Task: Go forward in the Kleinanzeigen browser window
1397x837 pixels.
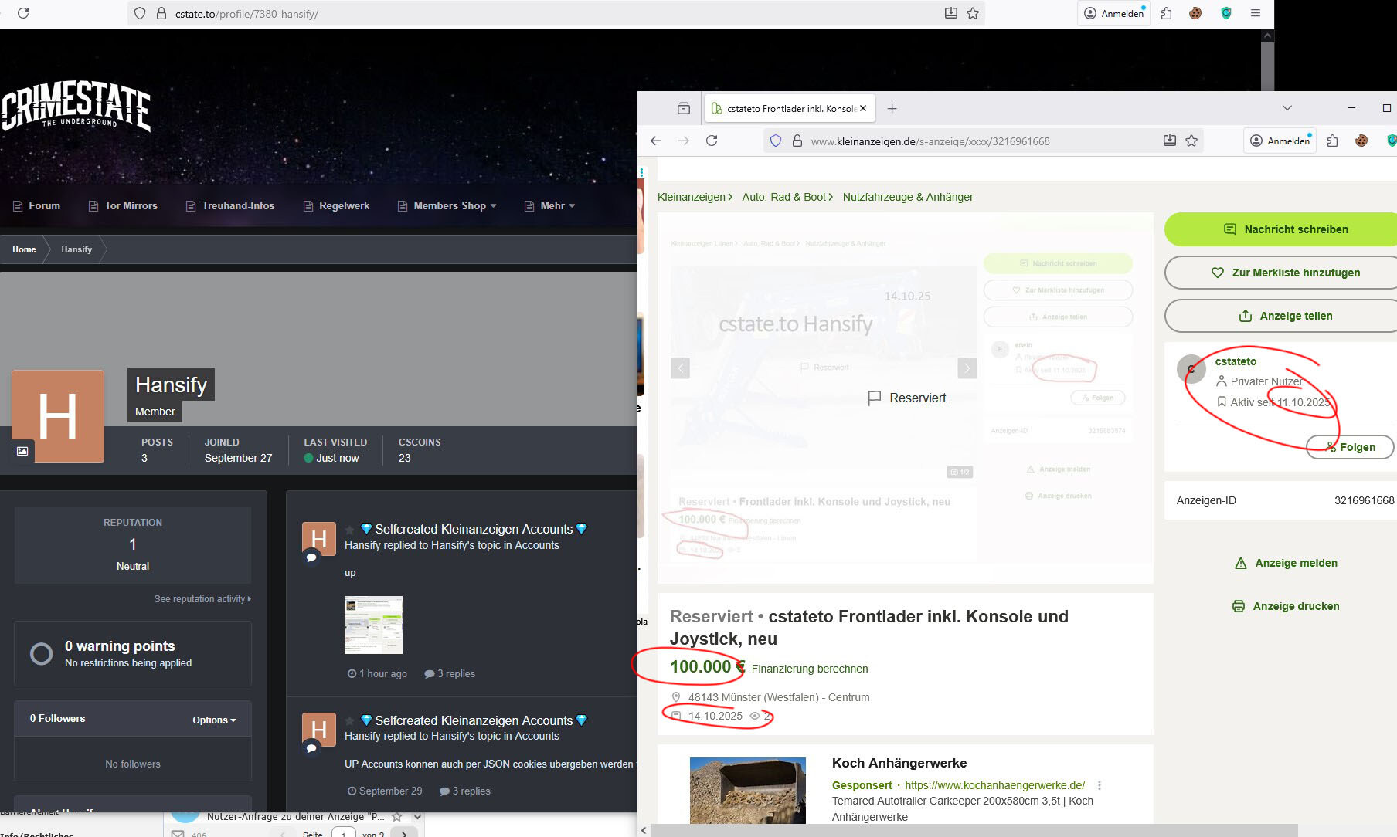Action: coord(684,141)
